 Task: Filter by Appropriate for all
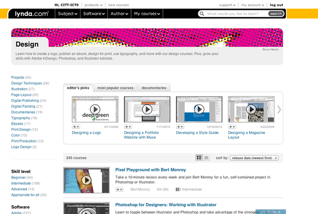25,195
